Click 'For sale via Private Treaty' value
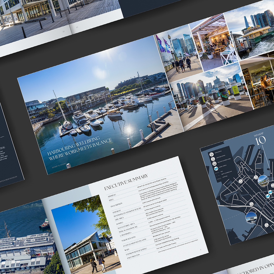The height and width of the screenshot is (274, 274). coord(166,246)
